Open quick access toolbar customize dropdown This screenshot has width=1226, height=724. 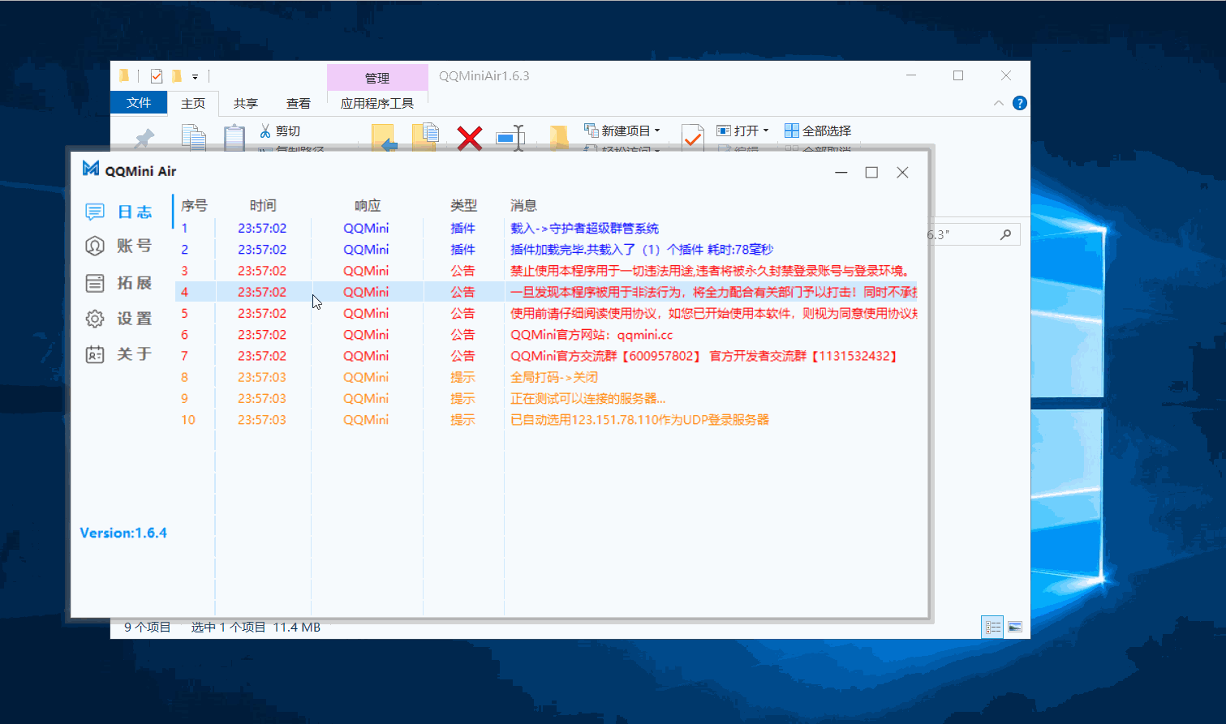[x=195, y=77]
